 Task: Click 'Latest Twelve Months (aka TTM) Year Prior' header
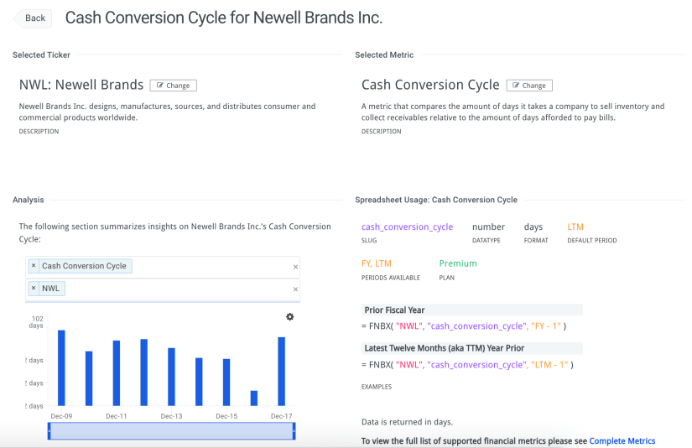click(x=471, y=348)
